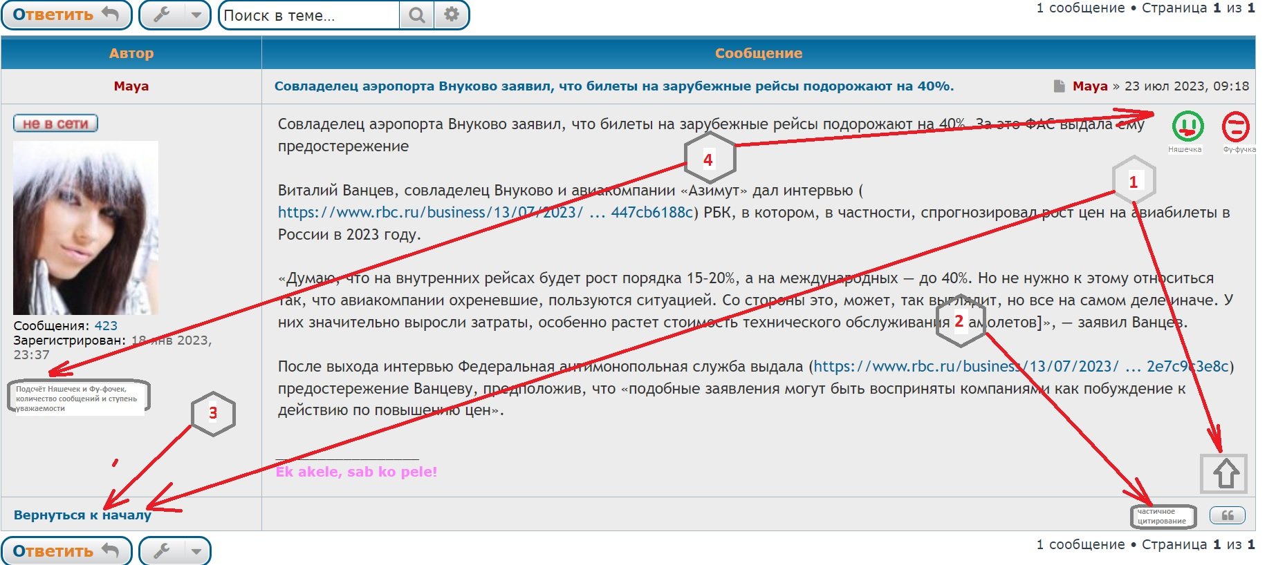Open advanced search gear icon
The height and width of the screenshot is (565, 1276).
[x=452, y=15]
